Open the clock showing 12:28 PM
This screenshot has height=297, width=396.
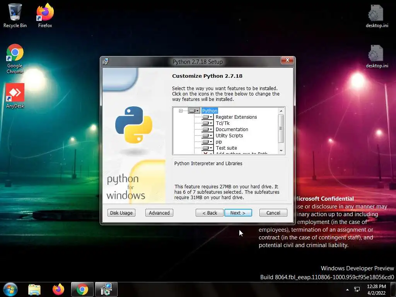[x=376, y=290]
